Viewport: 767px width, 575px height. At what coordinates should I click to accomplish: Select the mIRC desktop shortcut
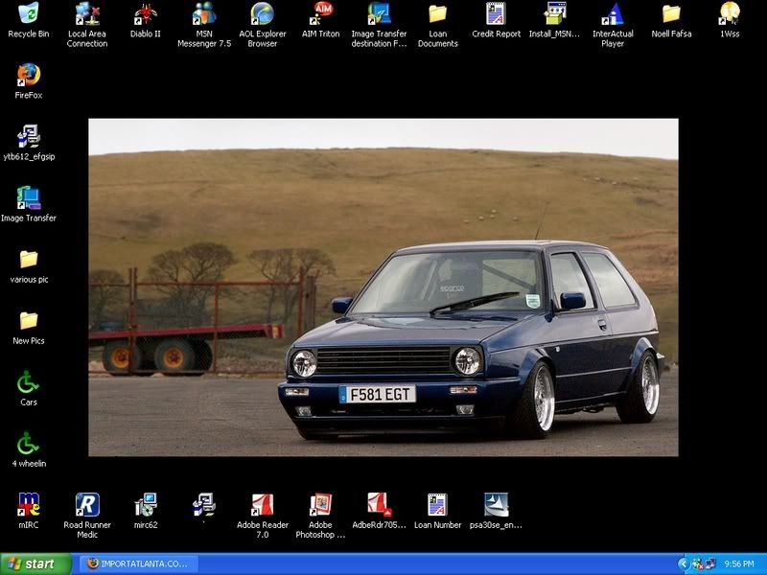(x=29, y=504)
